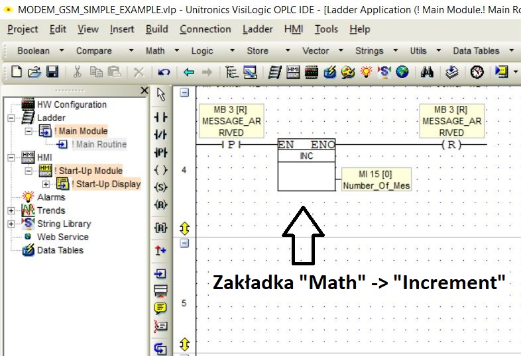The height and width of the screenshot is (356, 521).
Task: Click the Download to PLC icon
Action: (452, 72)
